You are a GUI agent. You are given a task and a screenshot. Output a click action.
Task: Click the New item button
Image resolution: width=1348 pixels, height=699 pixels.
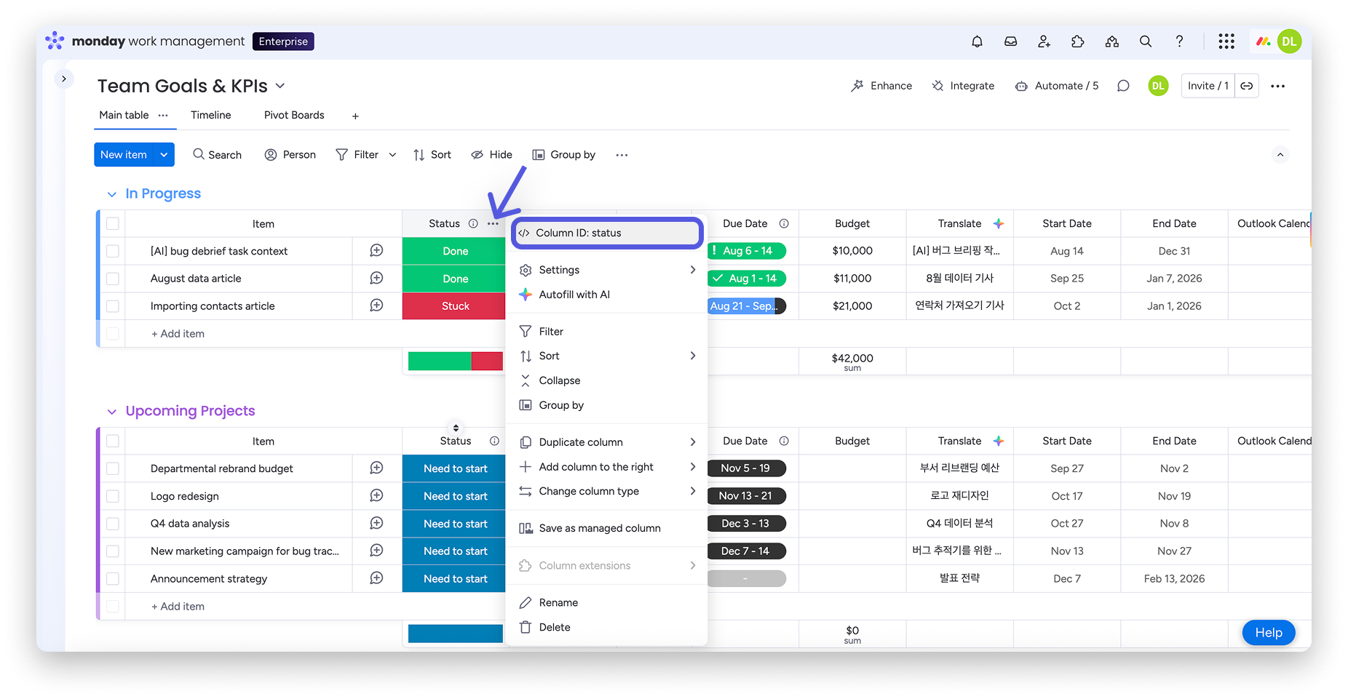coord(124,155)
